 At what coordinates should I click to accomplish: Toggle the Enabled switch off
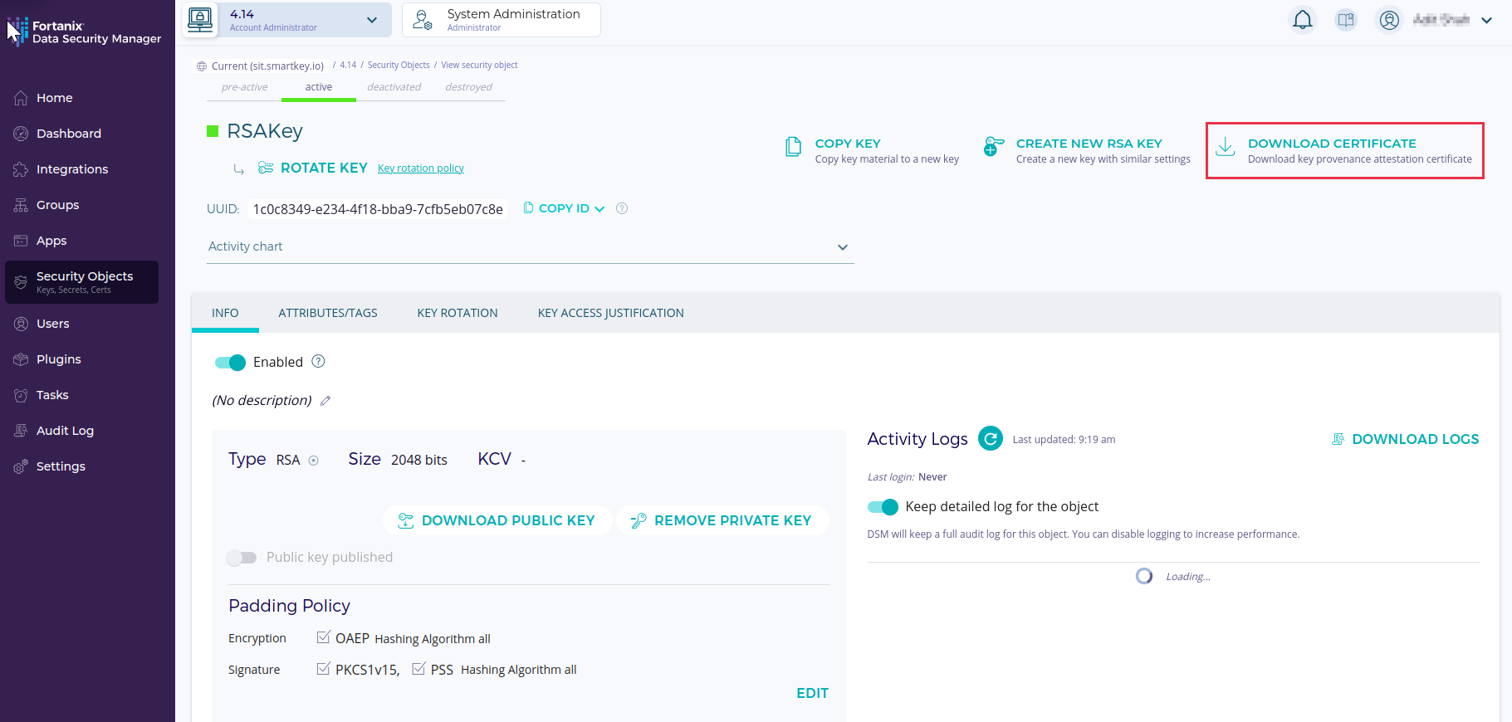click(x=230, y=363)
